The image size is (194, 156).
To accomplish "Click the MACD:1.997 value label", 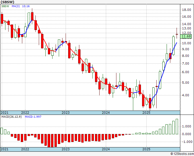I will coord(33,117).
